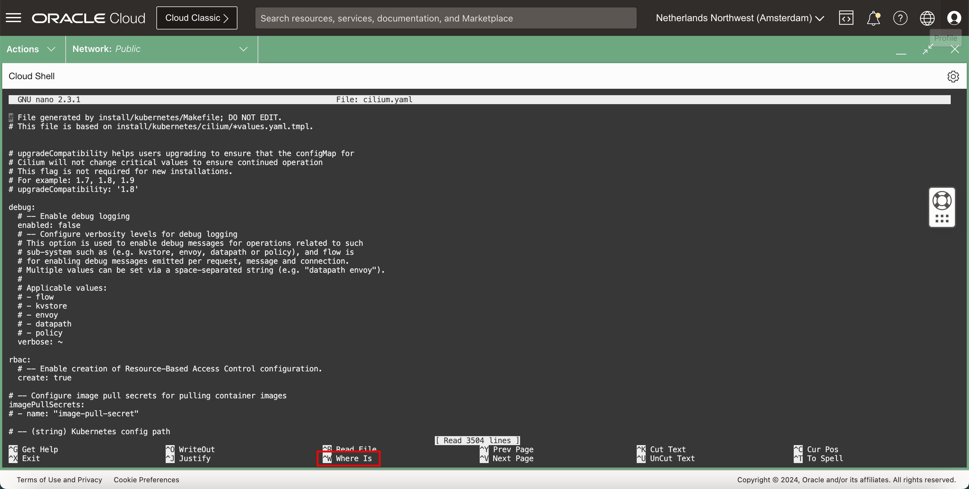Open Developer tools code icon
The height and width of the screenshot is (489, 969).
(x=846, y=18)
